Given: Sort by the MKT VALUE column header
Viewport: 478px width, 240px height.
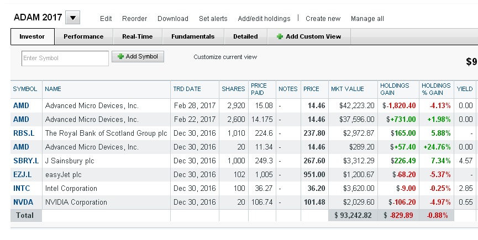Looking at the screenshot, I should pyautogui.click(x=348, y=89).
